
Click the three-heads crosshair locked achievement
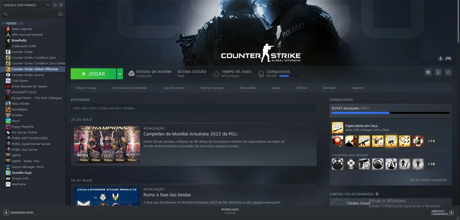(378, 164)
